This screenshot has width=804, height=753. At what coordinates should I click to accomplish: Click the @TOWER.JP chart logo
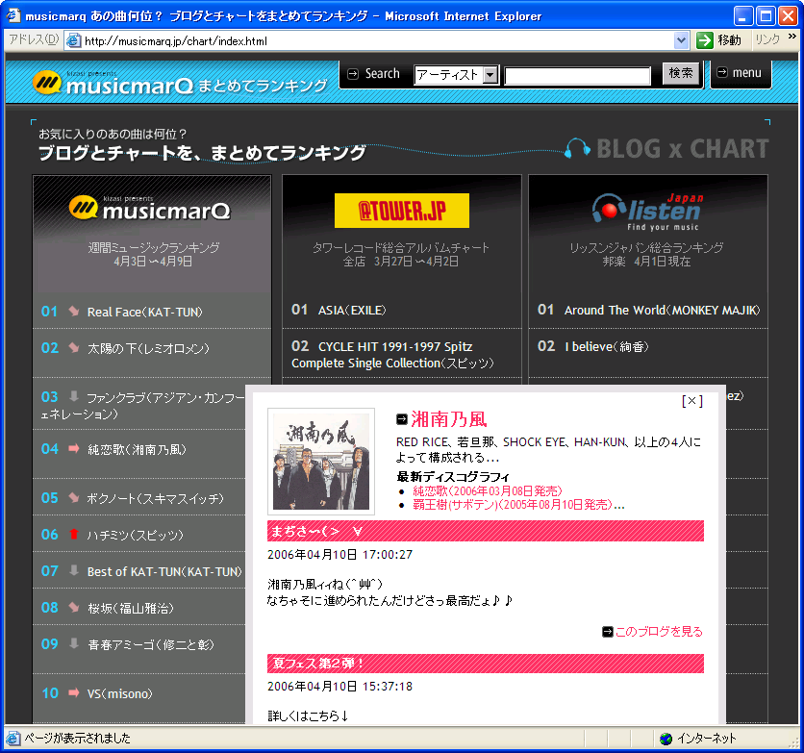tap(401, 211)
